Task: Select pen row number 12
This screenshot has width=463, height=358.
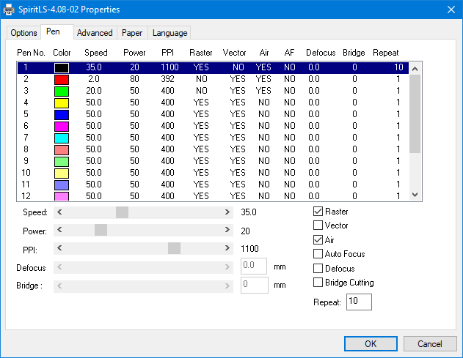Action: (213, 196)
